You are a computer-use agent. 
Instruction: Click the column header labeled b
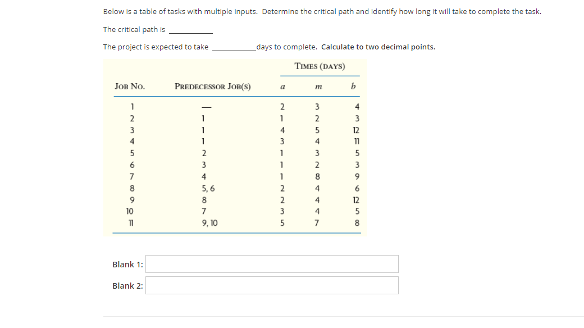(353, 87)
